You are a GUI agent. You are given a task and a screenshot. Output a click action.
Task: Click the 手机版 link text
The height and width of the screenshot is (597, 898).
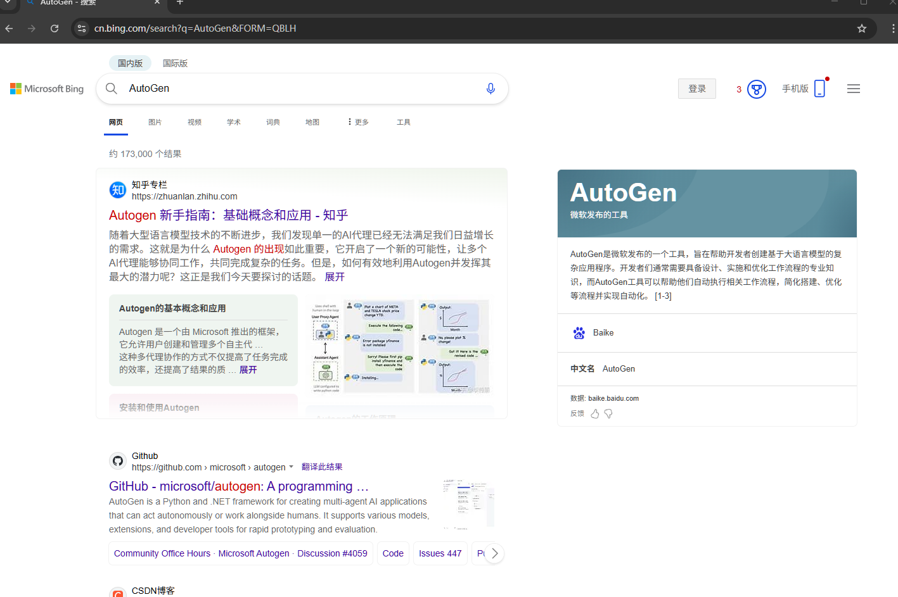pyautogui.click(x=795, y=89)
